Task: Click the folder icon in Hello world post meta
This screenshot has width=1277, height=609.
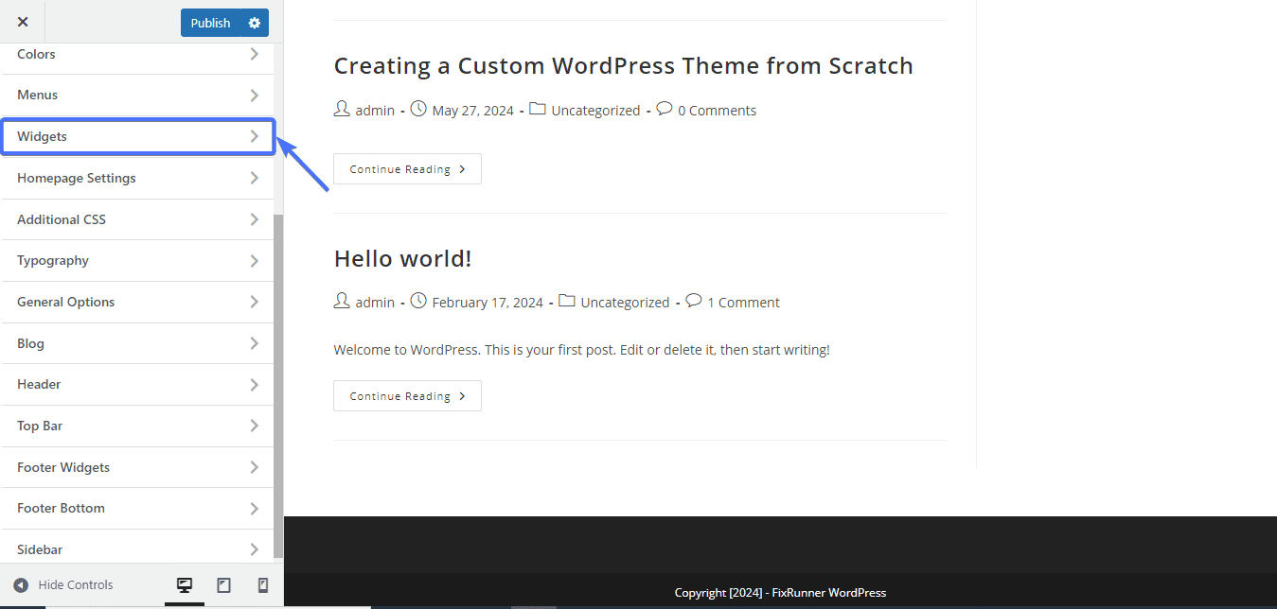Action: [567, 302]
